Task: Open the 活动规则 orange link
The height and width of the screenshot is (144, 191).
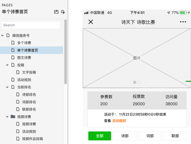Action: click(119, 121)
